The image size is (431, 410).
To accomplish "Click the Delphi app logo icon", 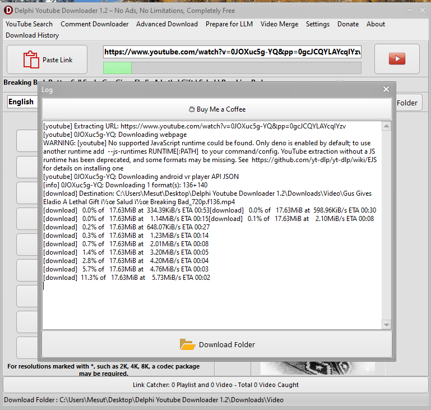I will coord(8,11).
